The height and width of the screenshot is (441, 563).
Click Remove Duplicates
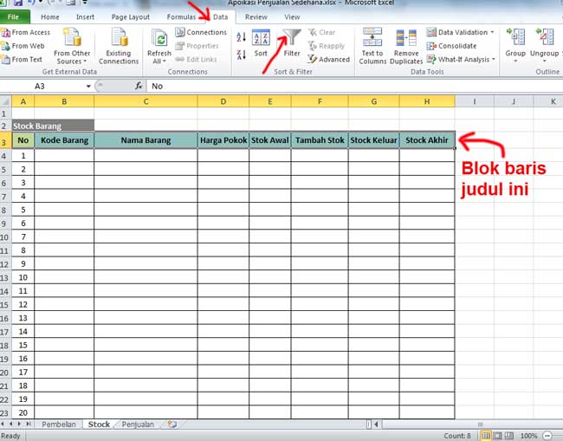click(406, 46)
